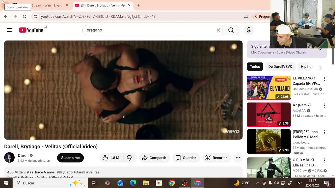Open more actions three-dot menu under video
Screen dimensions: 335x188
pos(238,158)
